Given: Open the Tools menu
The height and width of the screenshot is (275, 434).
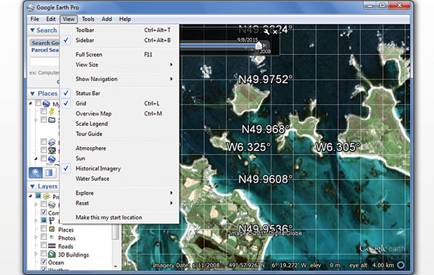Looking at the screenshot, I should click(x=88, y=19).
